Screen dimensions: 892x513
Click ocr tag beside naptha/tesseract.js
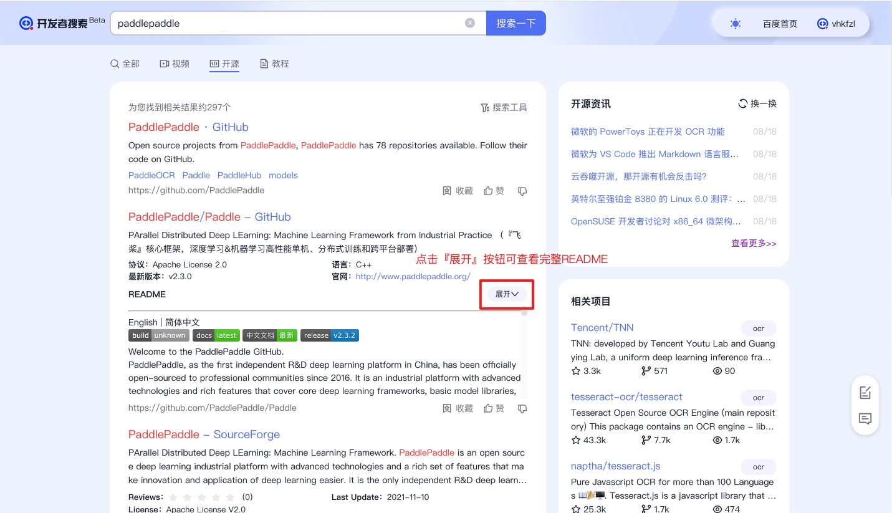(x=759, y=467)
